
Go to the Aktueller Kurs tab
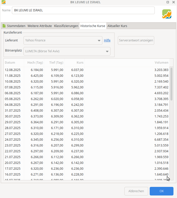click(117, 26)
